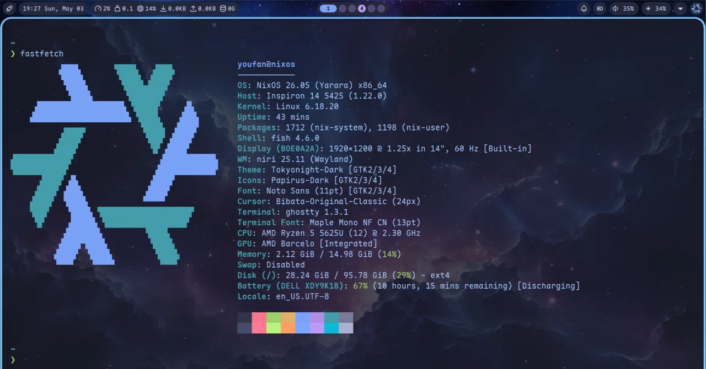Click the brightness sun icon at 34%

pos(648,9)
